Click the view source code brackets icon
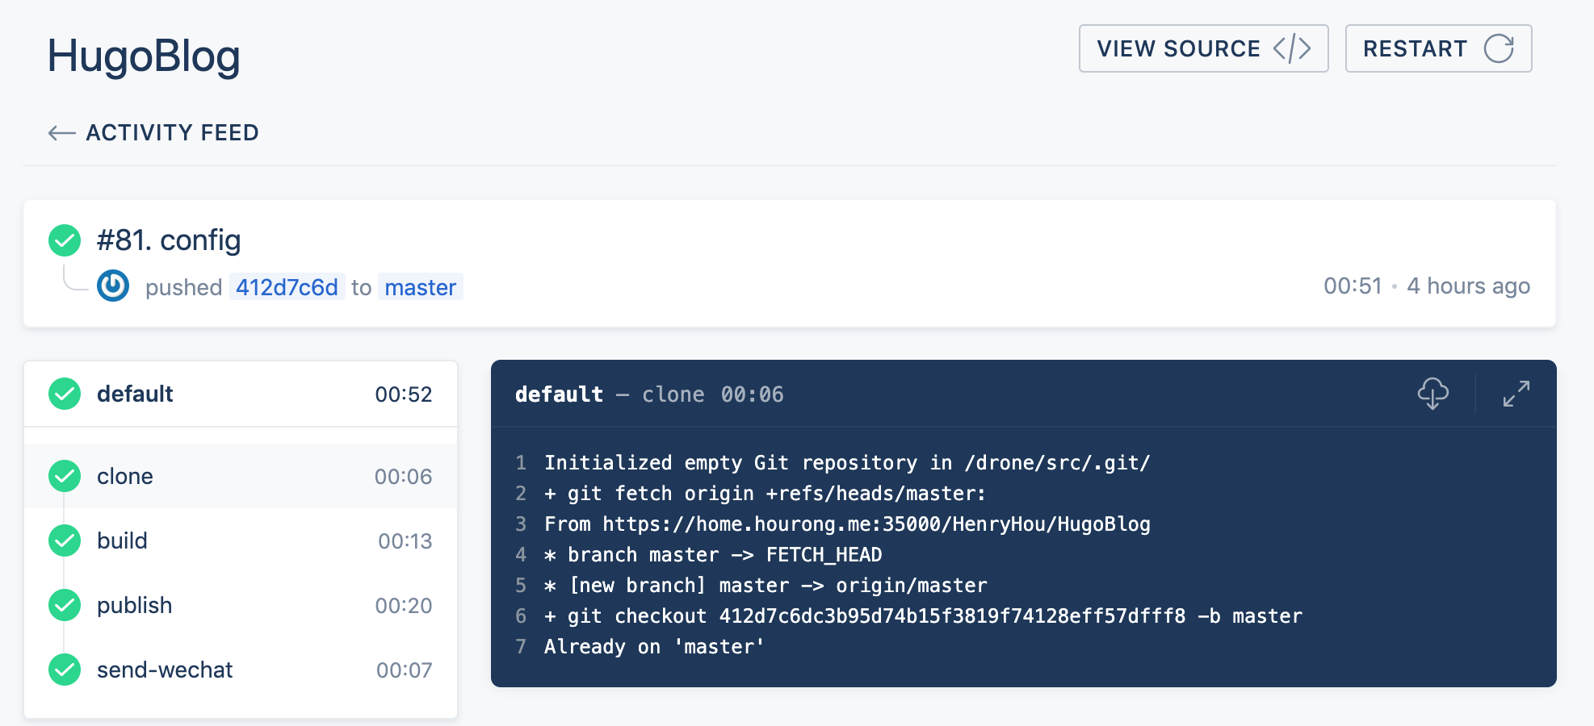The image size is (1594, 726). 1292,48
